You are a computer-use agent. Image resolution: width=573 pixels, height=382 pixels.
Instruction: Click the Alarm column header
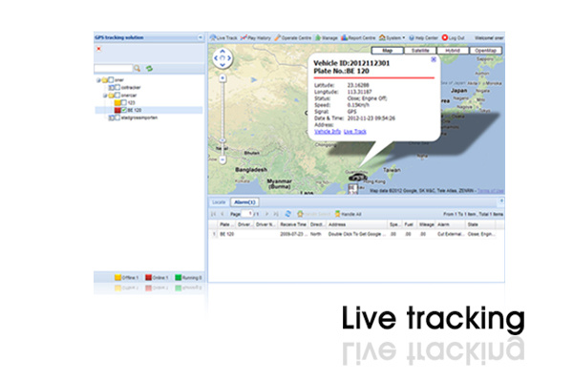(451, 224)
